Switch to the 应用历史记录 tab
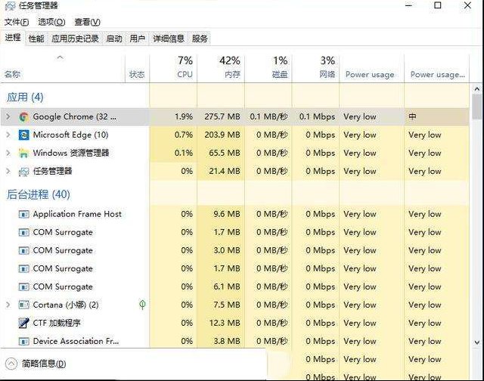484x381 pixels. tap(75, 39)
